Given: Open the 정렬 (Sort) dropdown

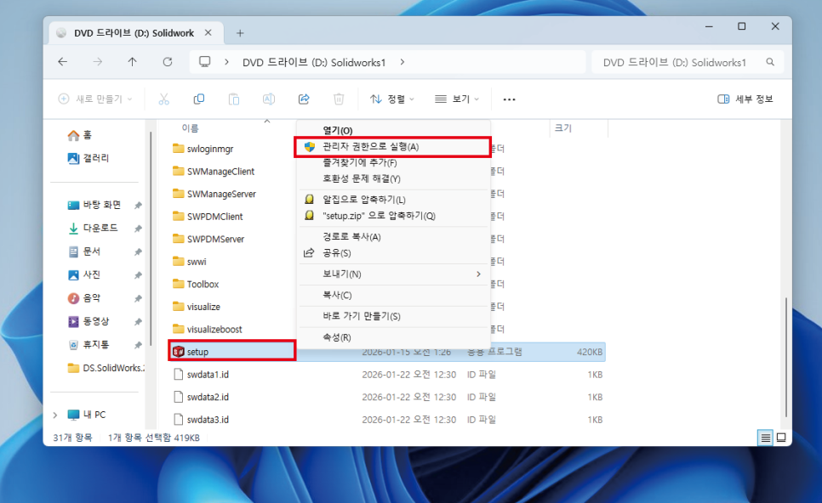Looking at the screenshot, I should pos(392,99).
